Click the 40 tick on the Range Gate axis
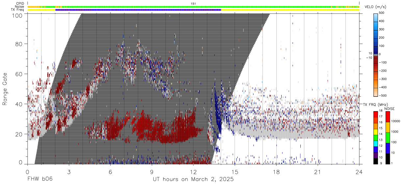Viewport: 404px width, 186px height. click(x=19, y=104)
